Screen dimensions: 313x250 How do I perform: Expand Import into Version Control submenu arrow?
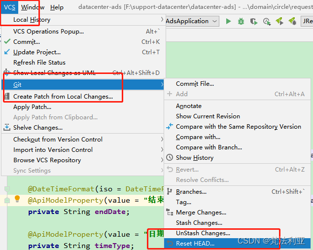(x=162, y=149)
